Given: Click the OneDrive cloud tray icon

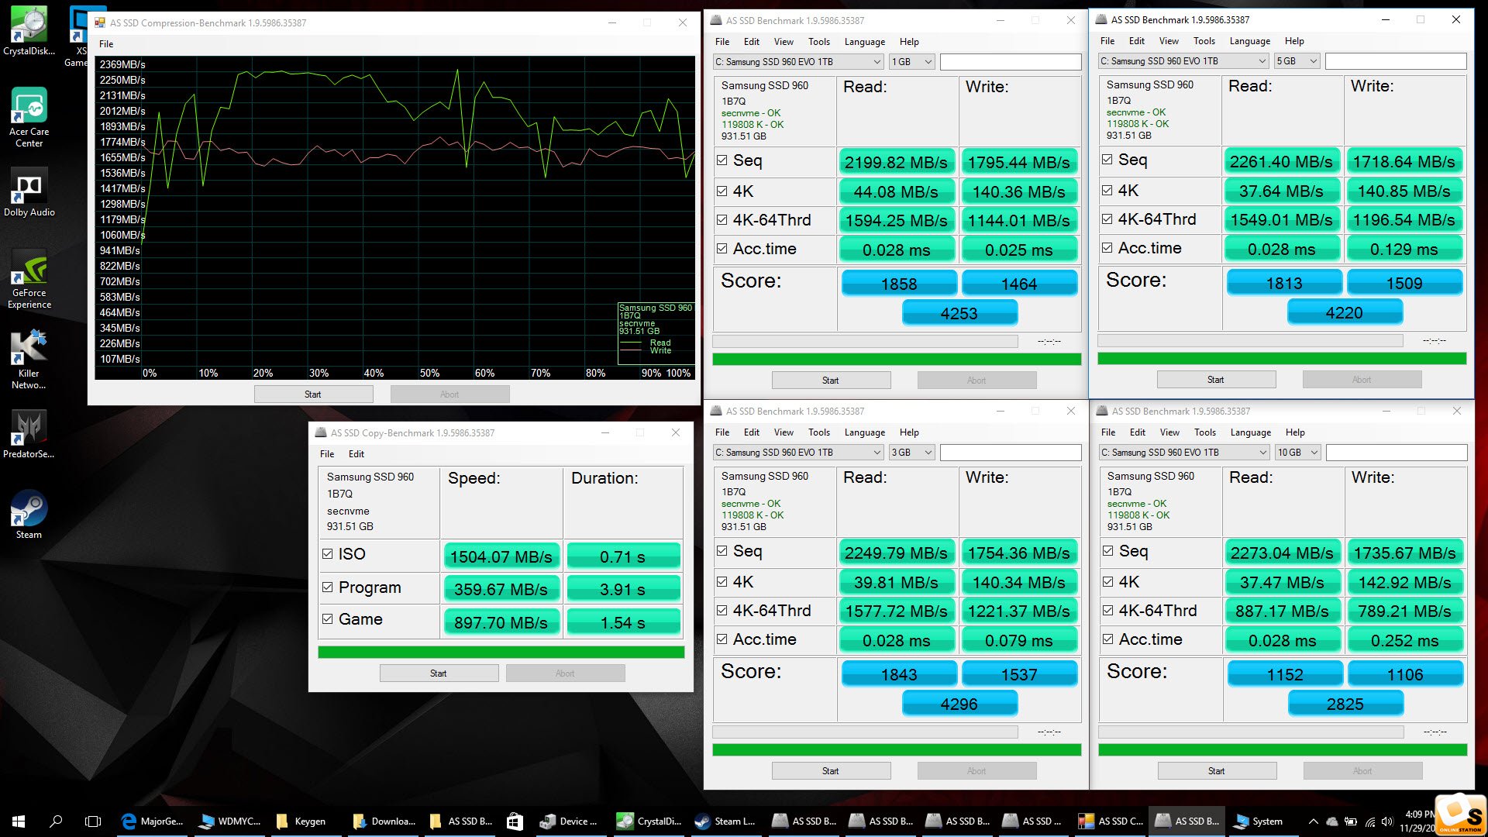Looking at the screenshot, I should (x=1331, y=821).
